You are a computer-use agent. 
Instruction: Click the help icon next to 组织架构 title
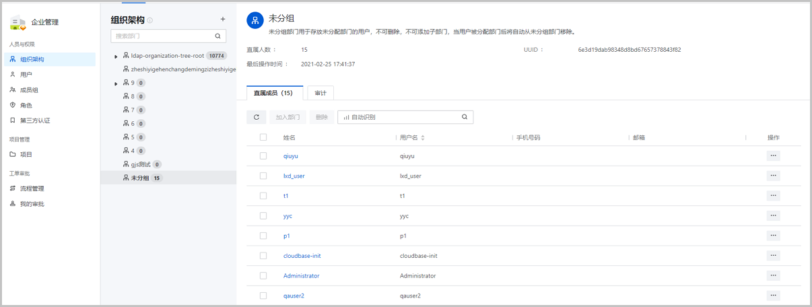(149, 21)
